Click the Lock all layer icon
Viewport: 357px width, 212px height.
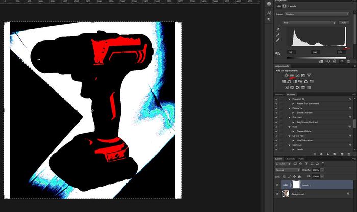click(x=300, y=176)
